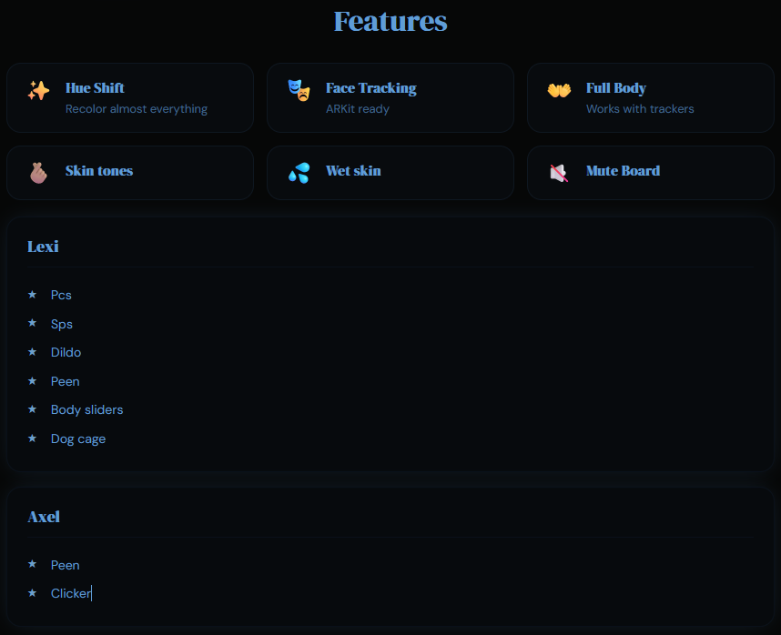The image size is (781, 635).
Task: Click the open hands icon for Full Body
Action: pyautogui.click(x=559, y=91)
